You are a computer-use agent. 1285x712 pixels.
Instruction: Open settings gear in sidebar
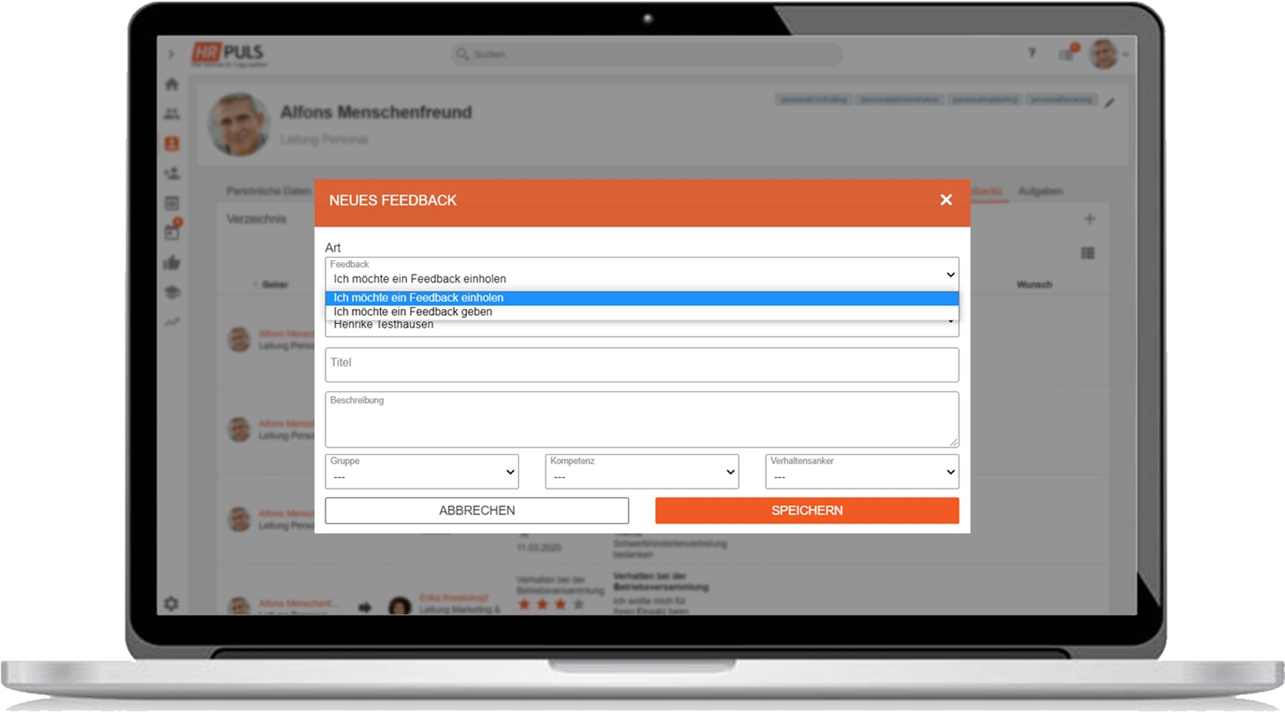click(171, 604)
